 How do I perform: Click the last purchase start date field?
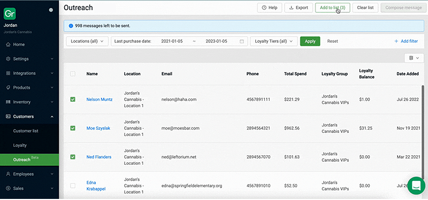click(172, 42)
